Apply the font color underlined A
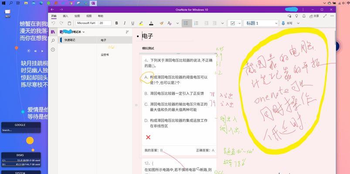Image resolution: width=350 pixels, height=174 pixels. click(x=151, y=23)
